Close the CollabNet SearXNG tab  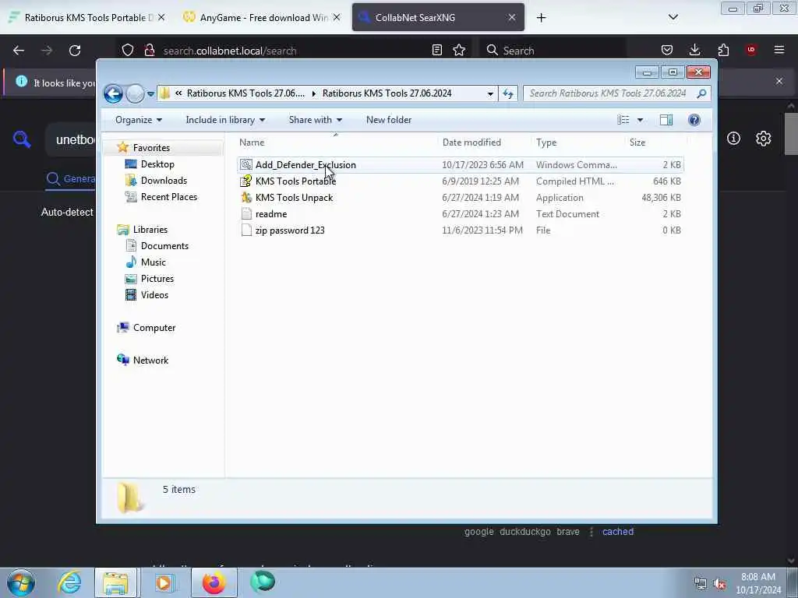tap(512, 18)
